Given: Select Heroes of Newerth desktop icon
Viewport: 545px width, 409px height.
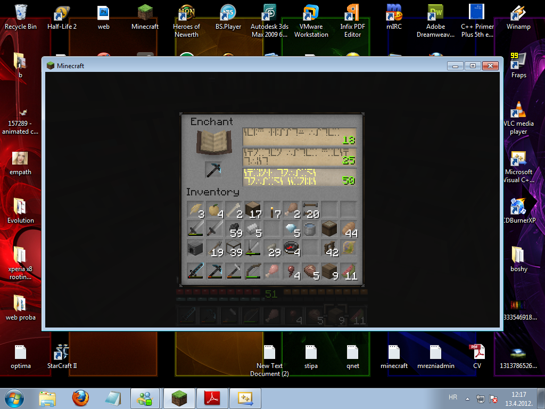Looking at the screenshot, I should click(187, 21).
